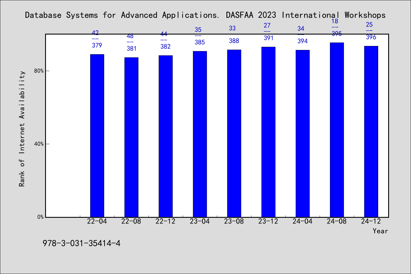
Task: Click the 24-12 axis label
Action: [371, 221]
